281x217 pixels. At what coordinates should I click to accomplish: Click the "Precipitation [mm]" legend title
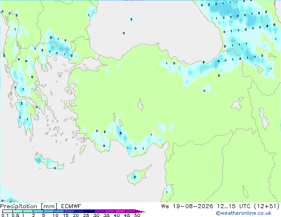(x=29, y=206)
